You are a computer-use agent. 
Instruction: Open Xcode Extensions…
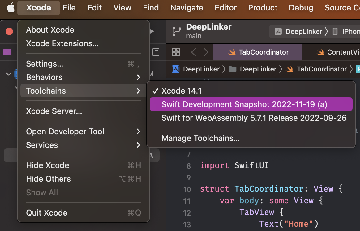(83, 43)
